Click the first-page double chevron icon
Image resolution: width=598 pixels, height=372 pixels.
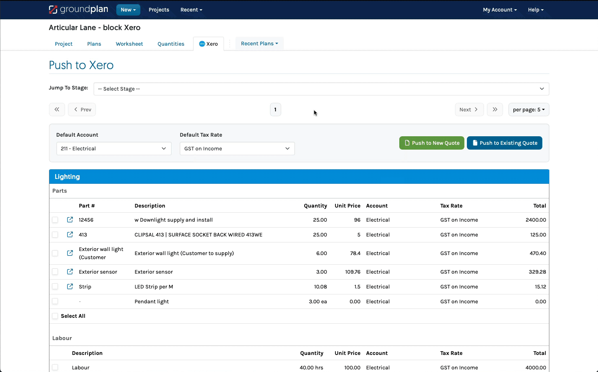pos(57,109)
